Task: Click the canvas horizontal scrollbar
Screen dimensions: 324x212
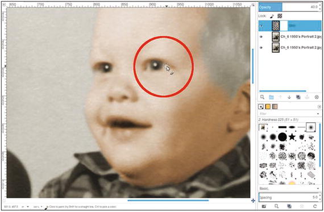Action: 168,200
